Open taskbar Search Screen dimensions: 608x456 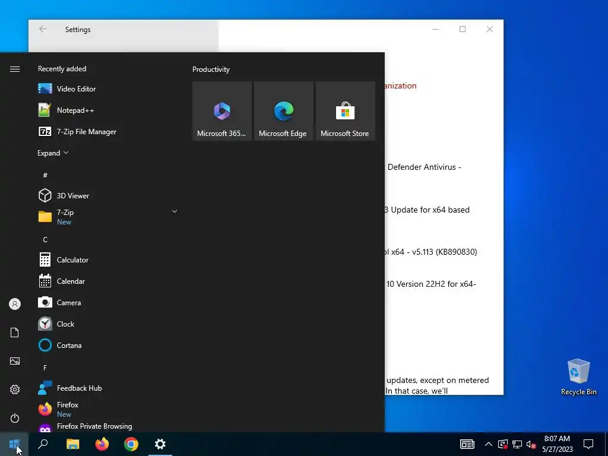tap(43, 444)
